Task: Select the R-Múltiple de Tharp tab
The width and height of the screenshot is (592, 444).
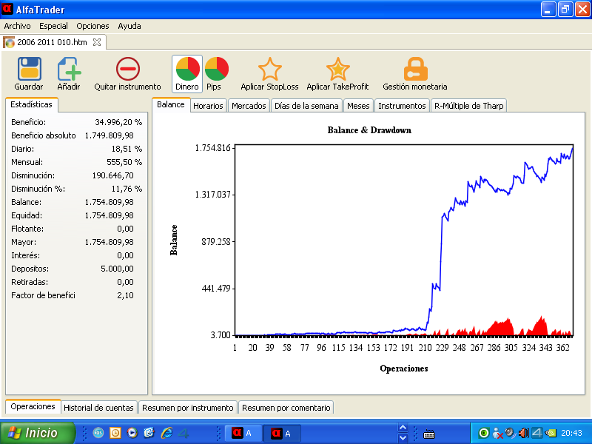Action: click(469, 106)
